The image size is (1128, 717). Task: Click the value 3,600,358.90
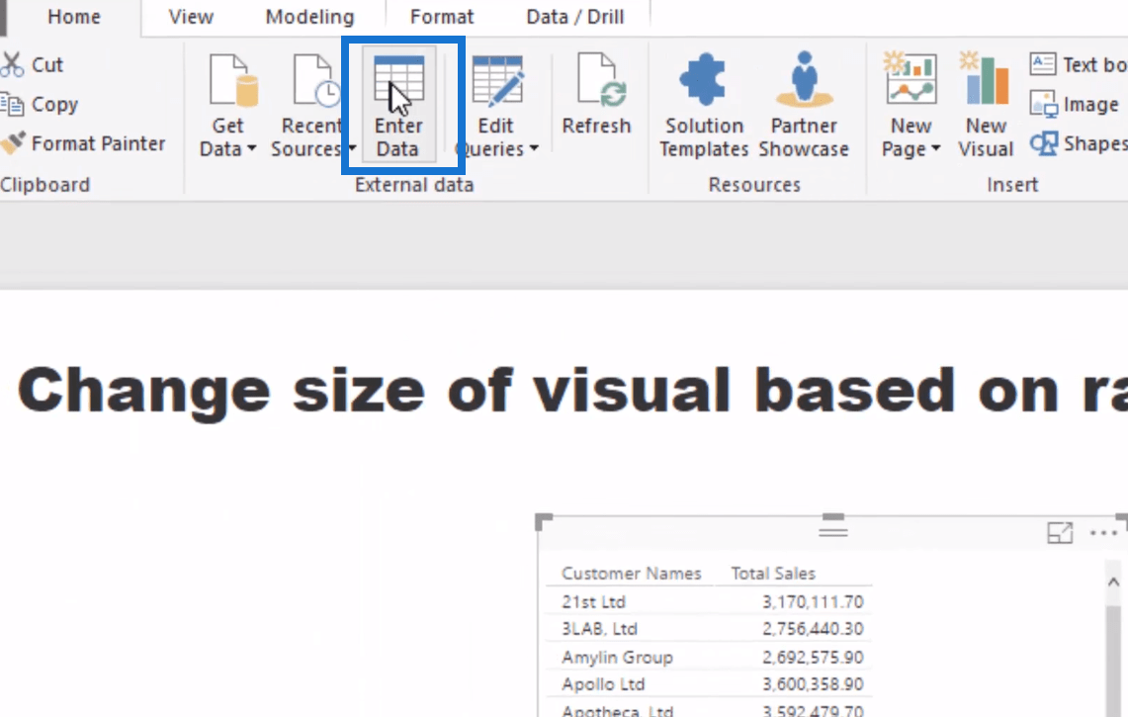tap(813, 684)
